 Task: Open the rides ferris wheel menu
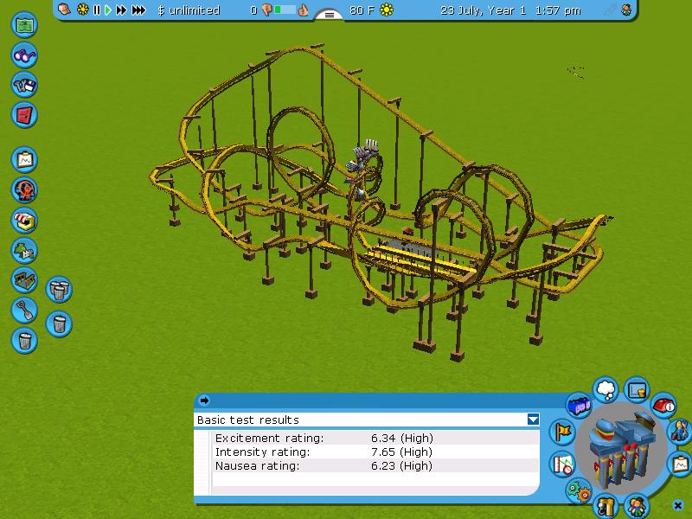(24, 189)
